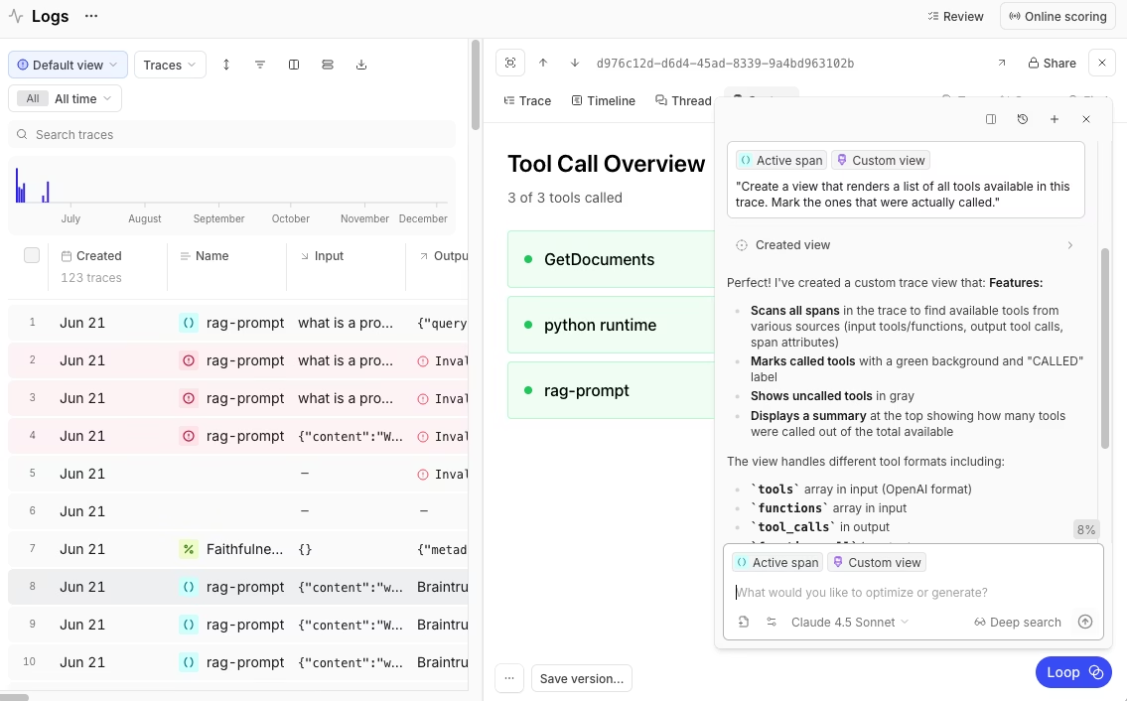This screenshot has height=701, width=1127.
Task: Click the zoom-to-fit icon beside the trace ID
Action: tap(510, 63)
